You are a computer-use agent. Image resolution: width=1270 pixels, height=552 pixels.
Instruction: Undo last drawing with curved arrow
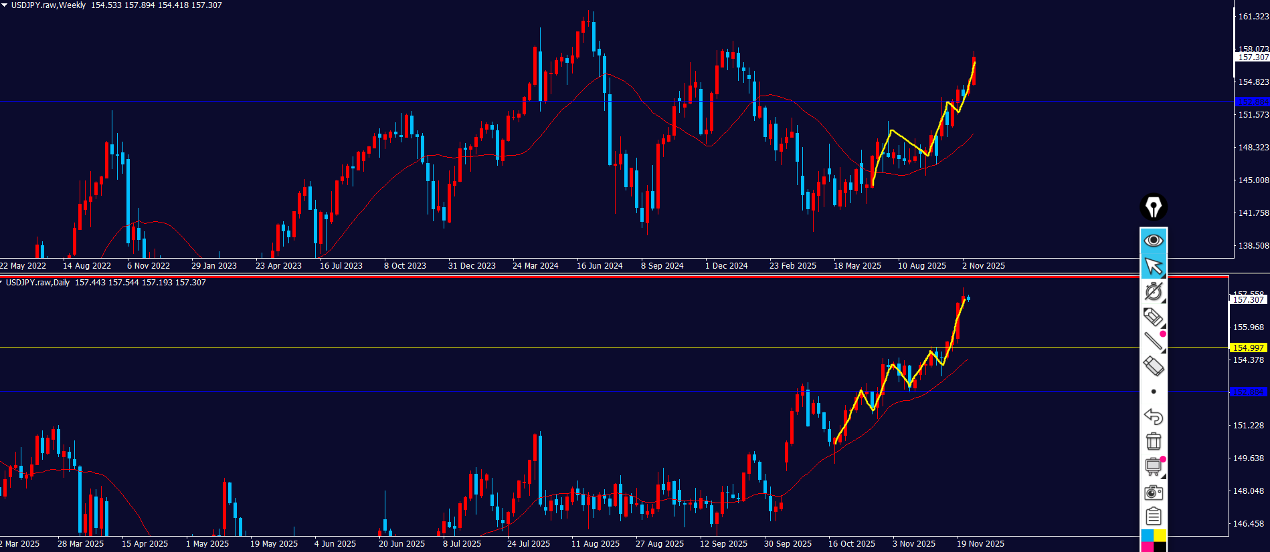point(1153,416)
